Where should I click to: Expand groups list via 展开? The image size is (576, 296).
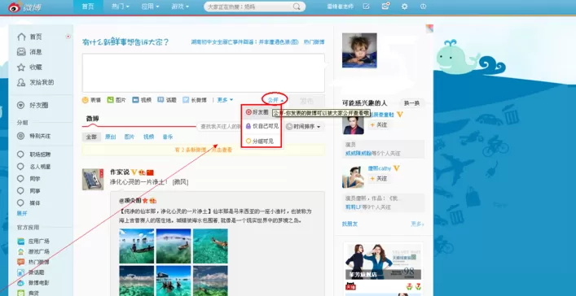click(22, 214)
